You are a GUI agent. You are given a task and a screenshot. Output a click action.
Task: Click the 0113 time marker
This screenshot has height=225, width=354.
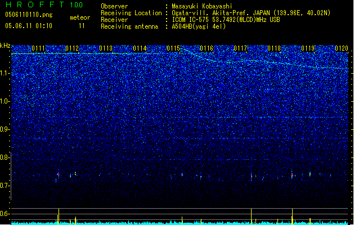[106, 48]
